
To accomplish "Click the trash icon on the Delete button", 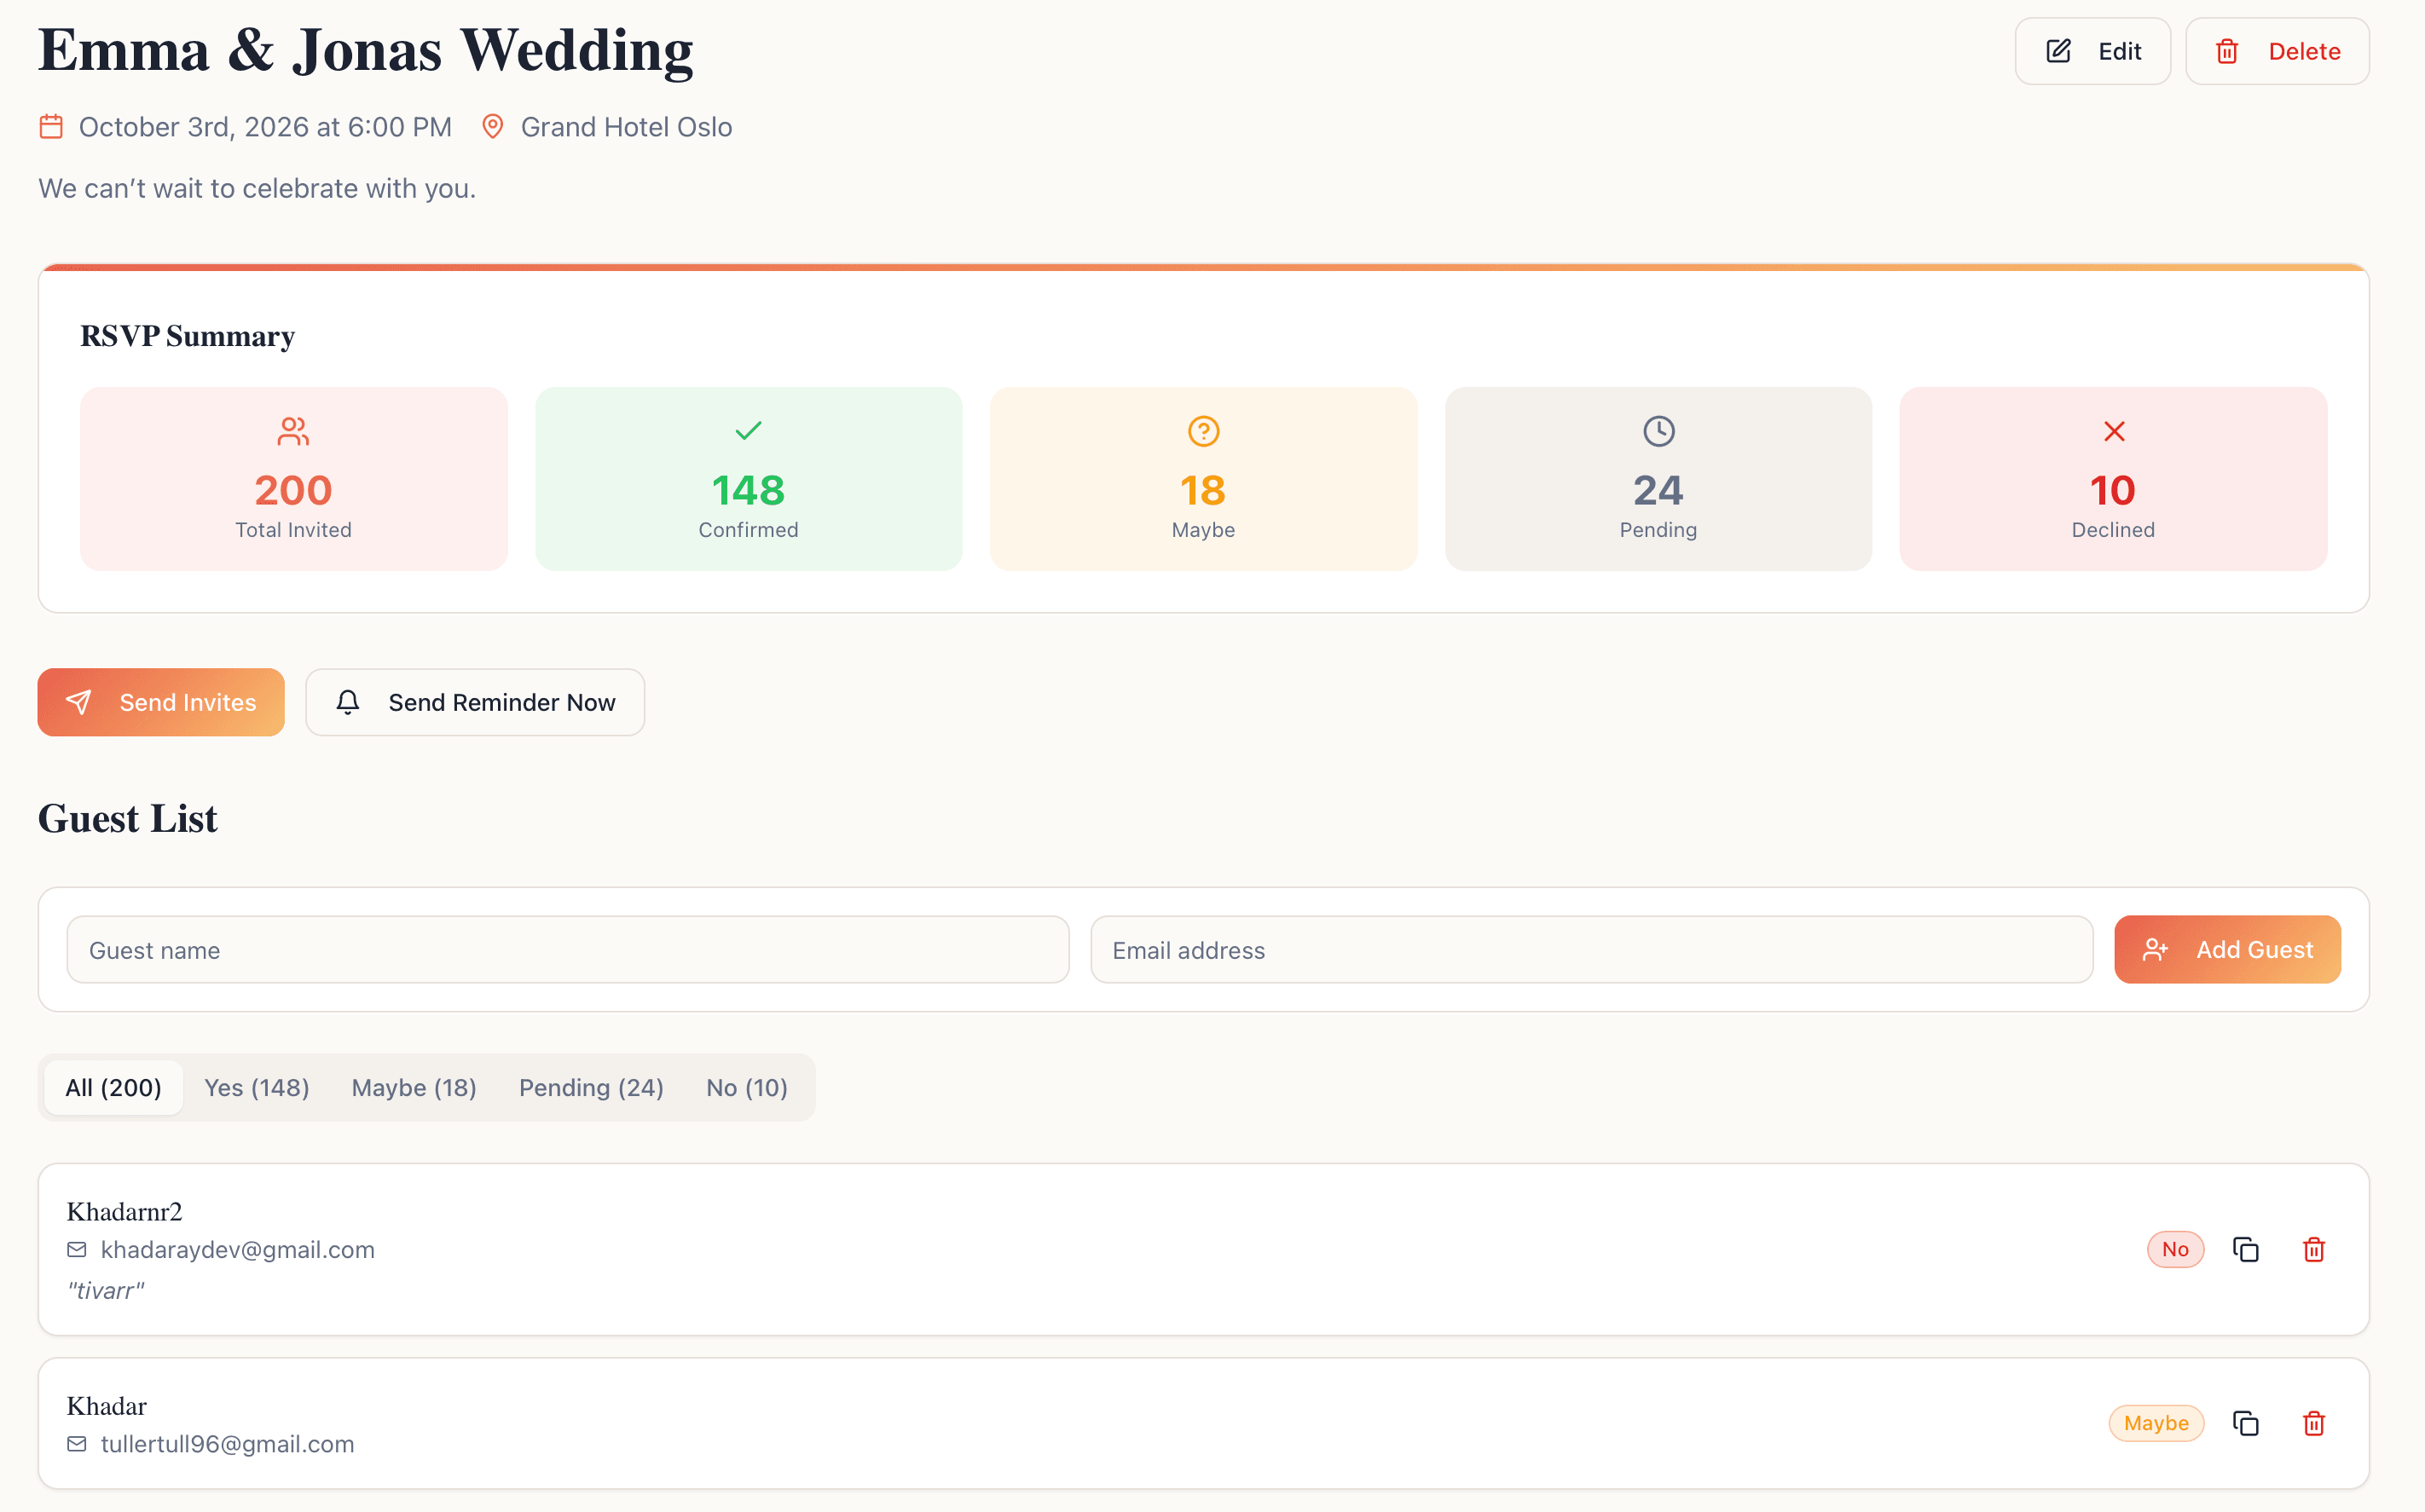I will 2226,50.
